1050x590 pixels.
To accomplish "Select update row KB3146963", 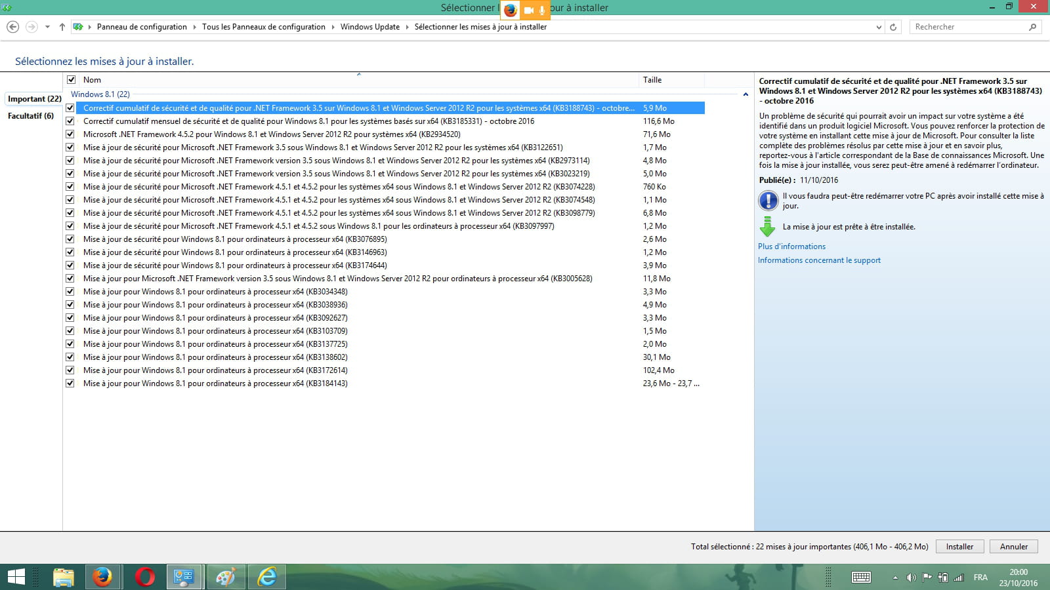I will 385,252.
